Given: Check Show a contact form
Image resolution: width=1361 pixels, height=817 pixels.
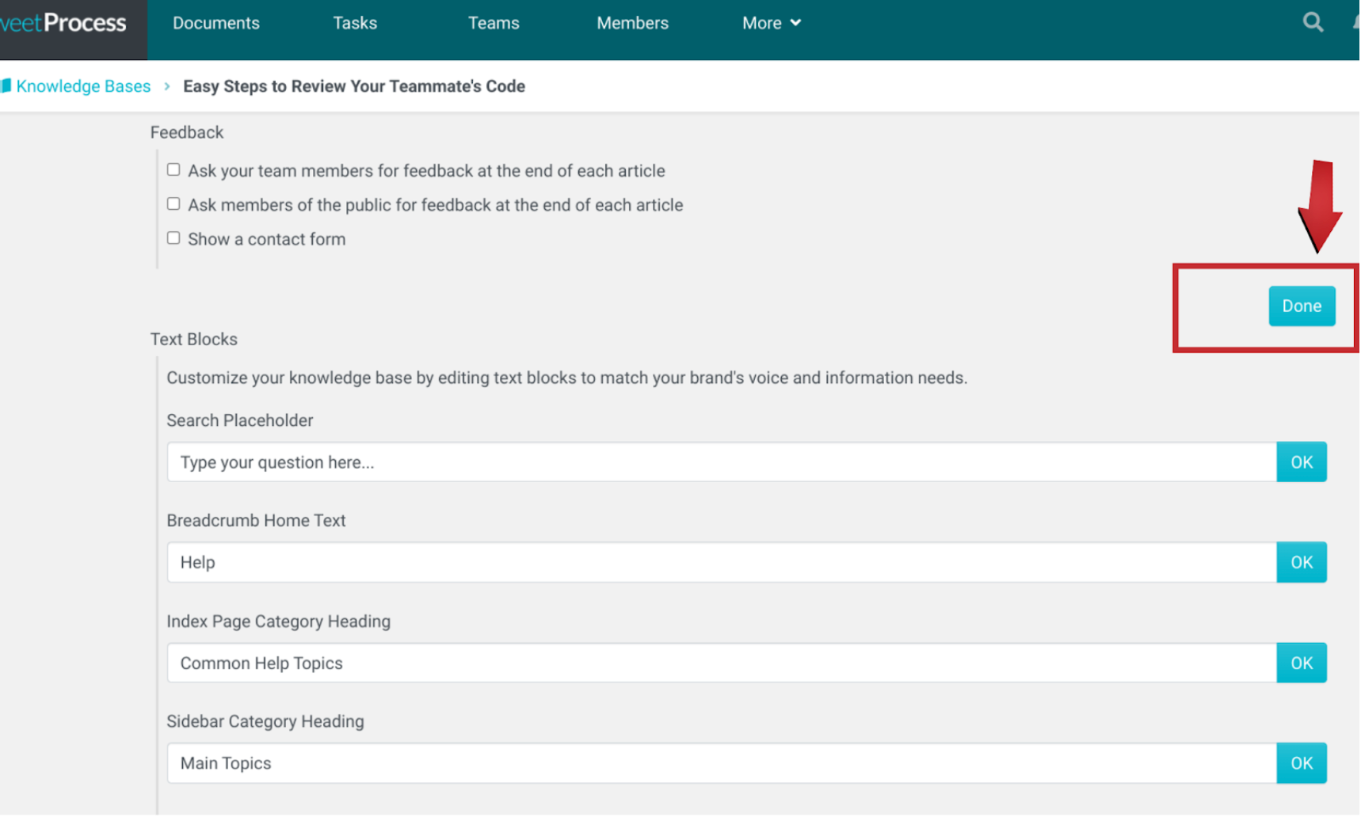Looking at the screenshot, I should point(173,237).
